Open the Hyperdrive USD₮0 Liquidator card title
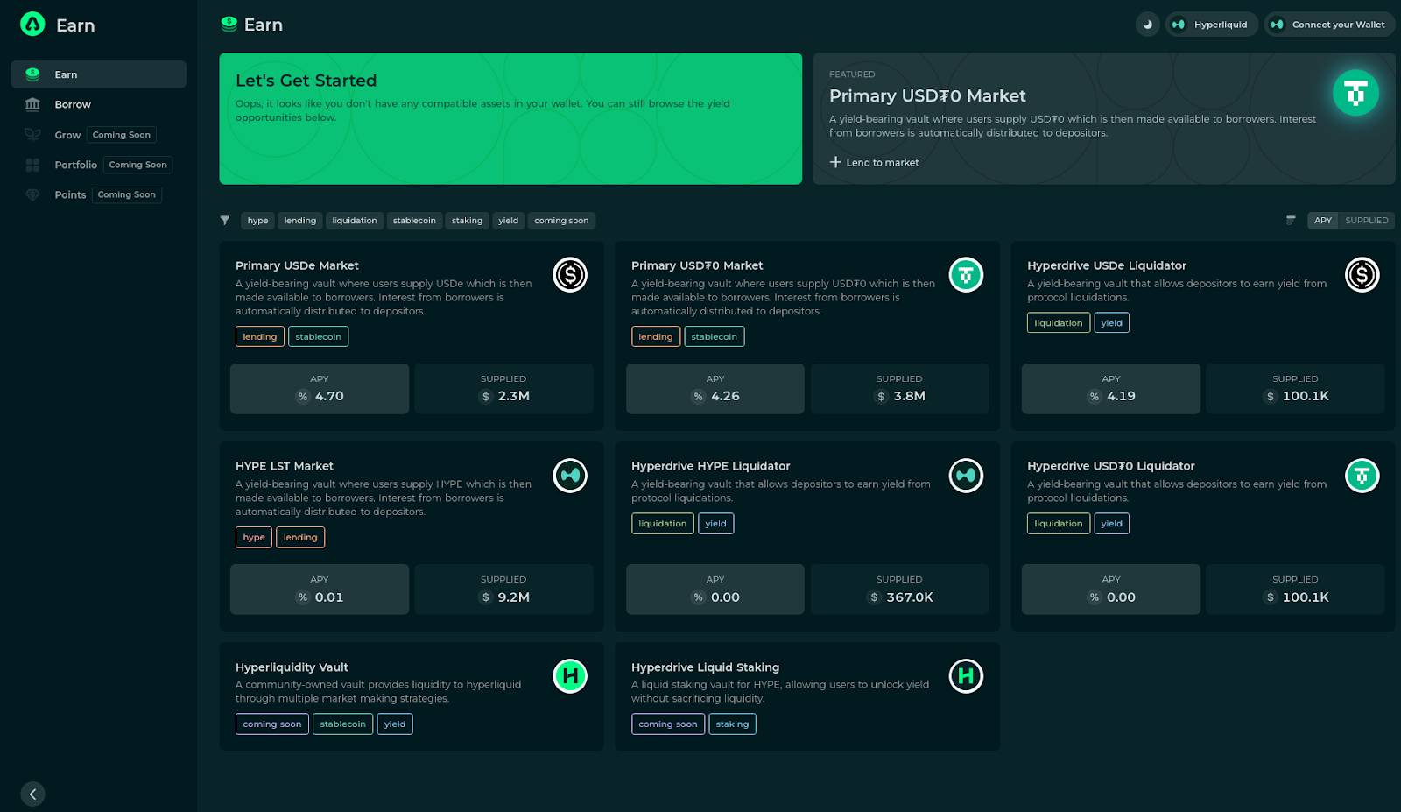The image size is (1401, 812). 1111,466
